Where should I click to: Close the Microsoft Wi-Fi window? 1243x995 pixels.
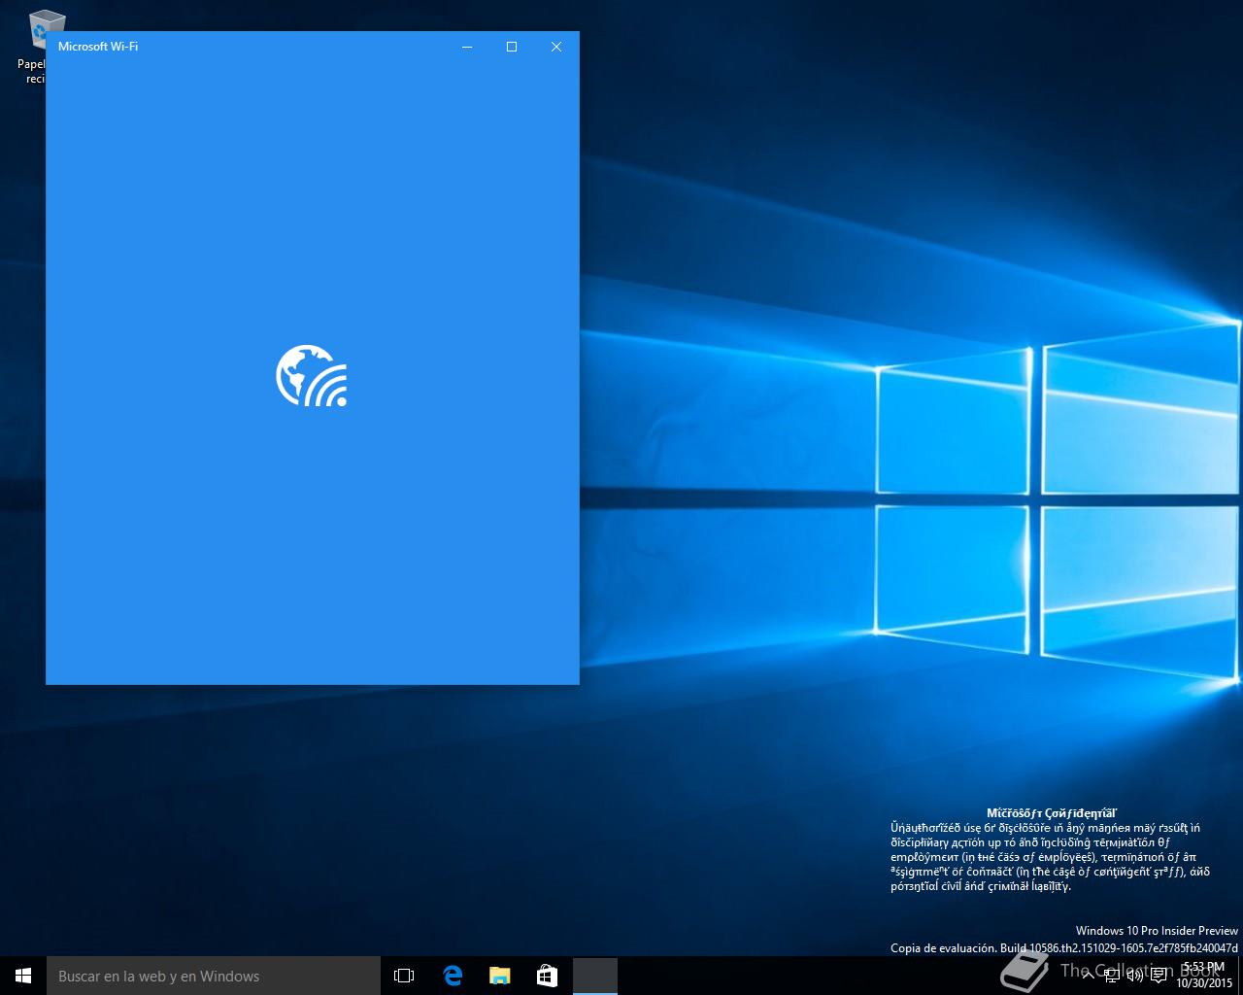(x=556, y=47)
